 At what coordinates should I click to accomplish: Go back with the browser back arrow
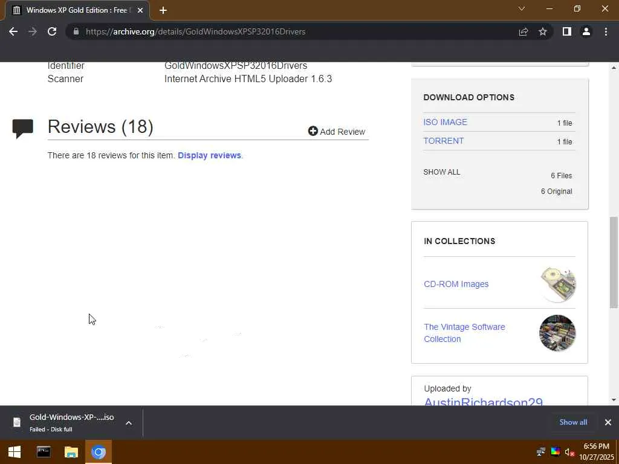(13, 31)
